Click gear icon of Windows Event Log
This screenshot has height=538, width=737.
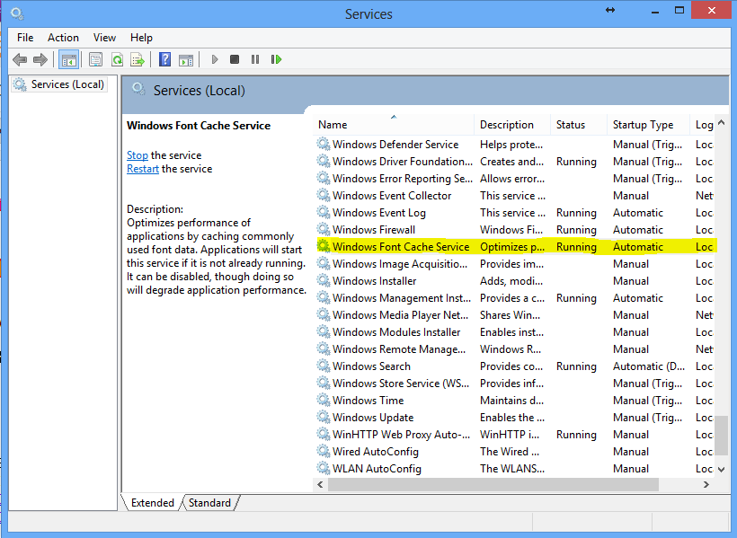click(x=323, y=212)
